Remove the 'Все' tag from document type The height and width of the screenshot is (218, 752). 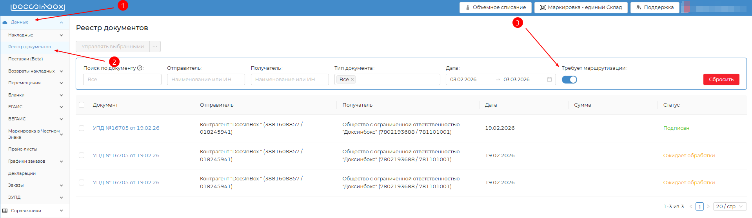tap(352, 80)
